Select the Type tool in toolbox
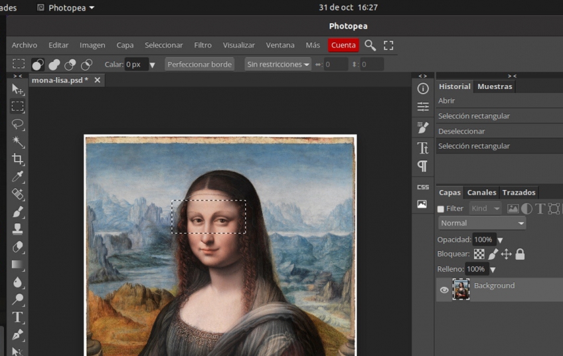 point(17,317)
